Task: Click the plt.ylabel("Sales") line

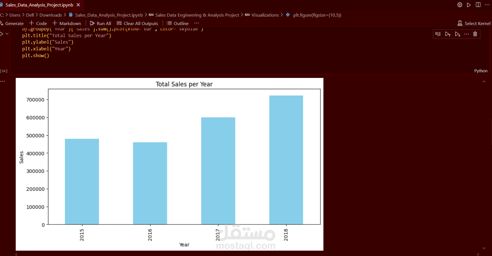Action: (x=48, y=42)
